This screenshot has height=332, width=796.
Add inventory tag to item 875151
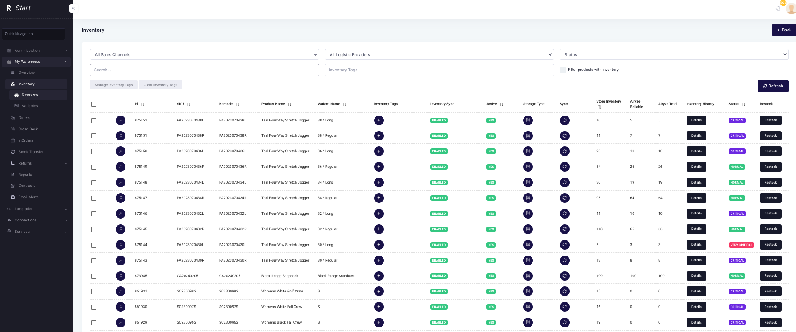pyautogui.click(x=379, y=136)
